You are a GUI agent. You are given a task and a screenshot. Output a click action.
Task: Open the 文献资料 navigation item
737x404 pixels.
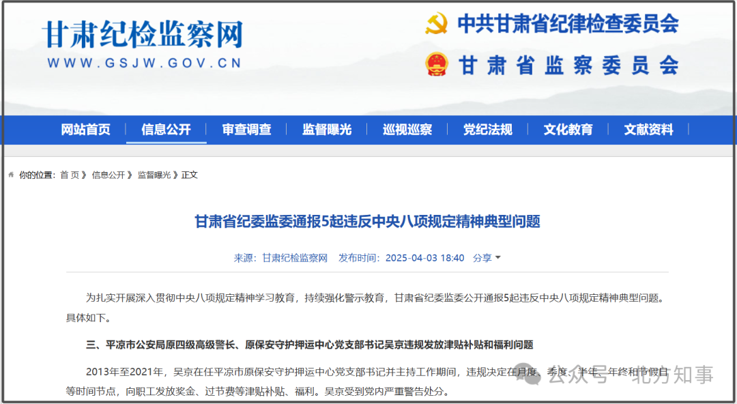click(x=649, y=130)
